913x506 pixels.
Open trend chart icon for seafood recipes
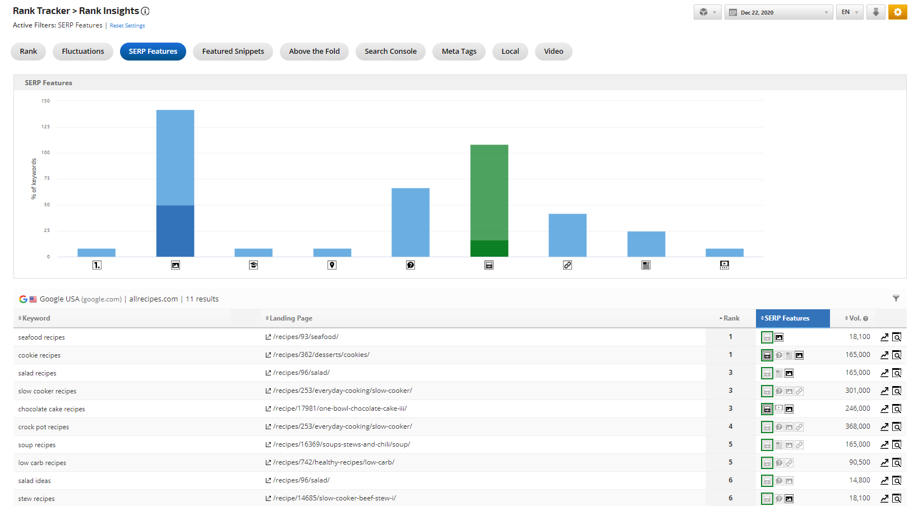coord(884,337)
